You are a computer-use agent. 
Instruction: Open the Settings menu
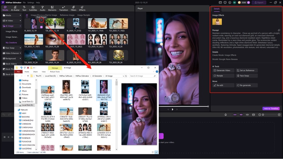point(31,2)
